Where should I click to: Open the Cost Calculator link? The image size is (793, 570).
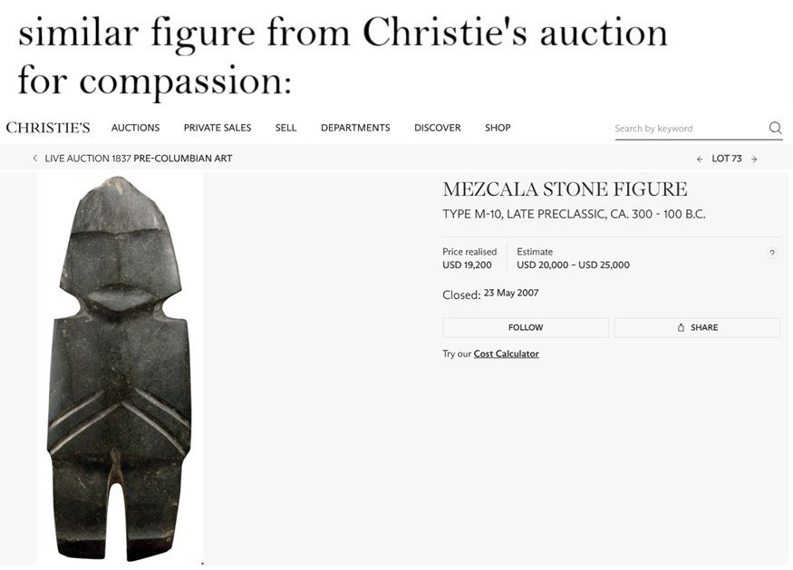[x=506, y=354]
